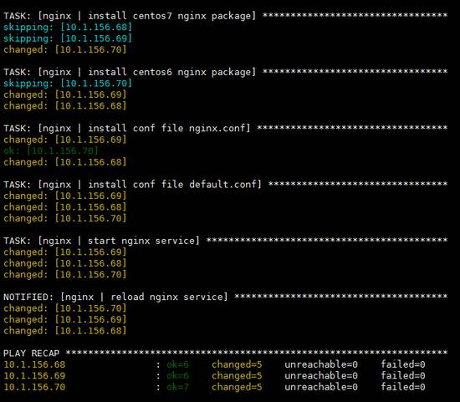Image resolution: width=460 pixels, height=402 pixels.
Task: Click 'changed=5' on the 10.1.156.68 recap row
Action: [x=237, y=364]
